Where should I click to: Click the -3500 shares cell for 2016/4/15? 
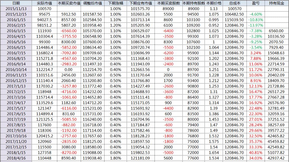(168, 36)
